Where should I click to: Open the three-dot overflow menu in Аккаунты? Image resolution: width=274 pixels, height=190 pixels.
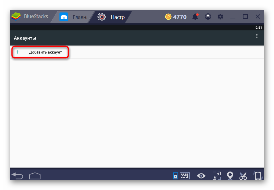click(x=257, y=36)
